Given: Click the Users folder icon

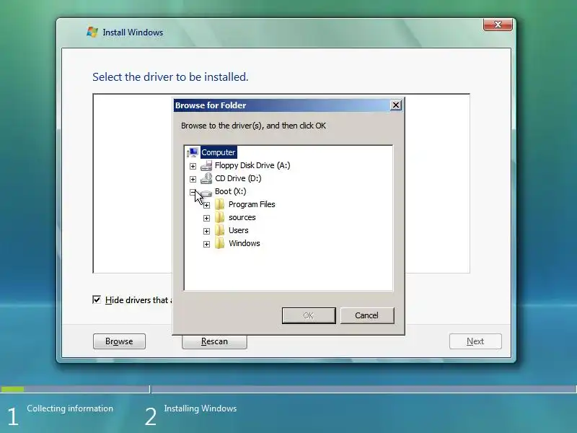Looking at the screenshot, I should coord(220,230).
